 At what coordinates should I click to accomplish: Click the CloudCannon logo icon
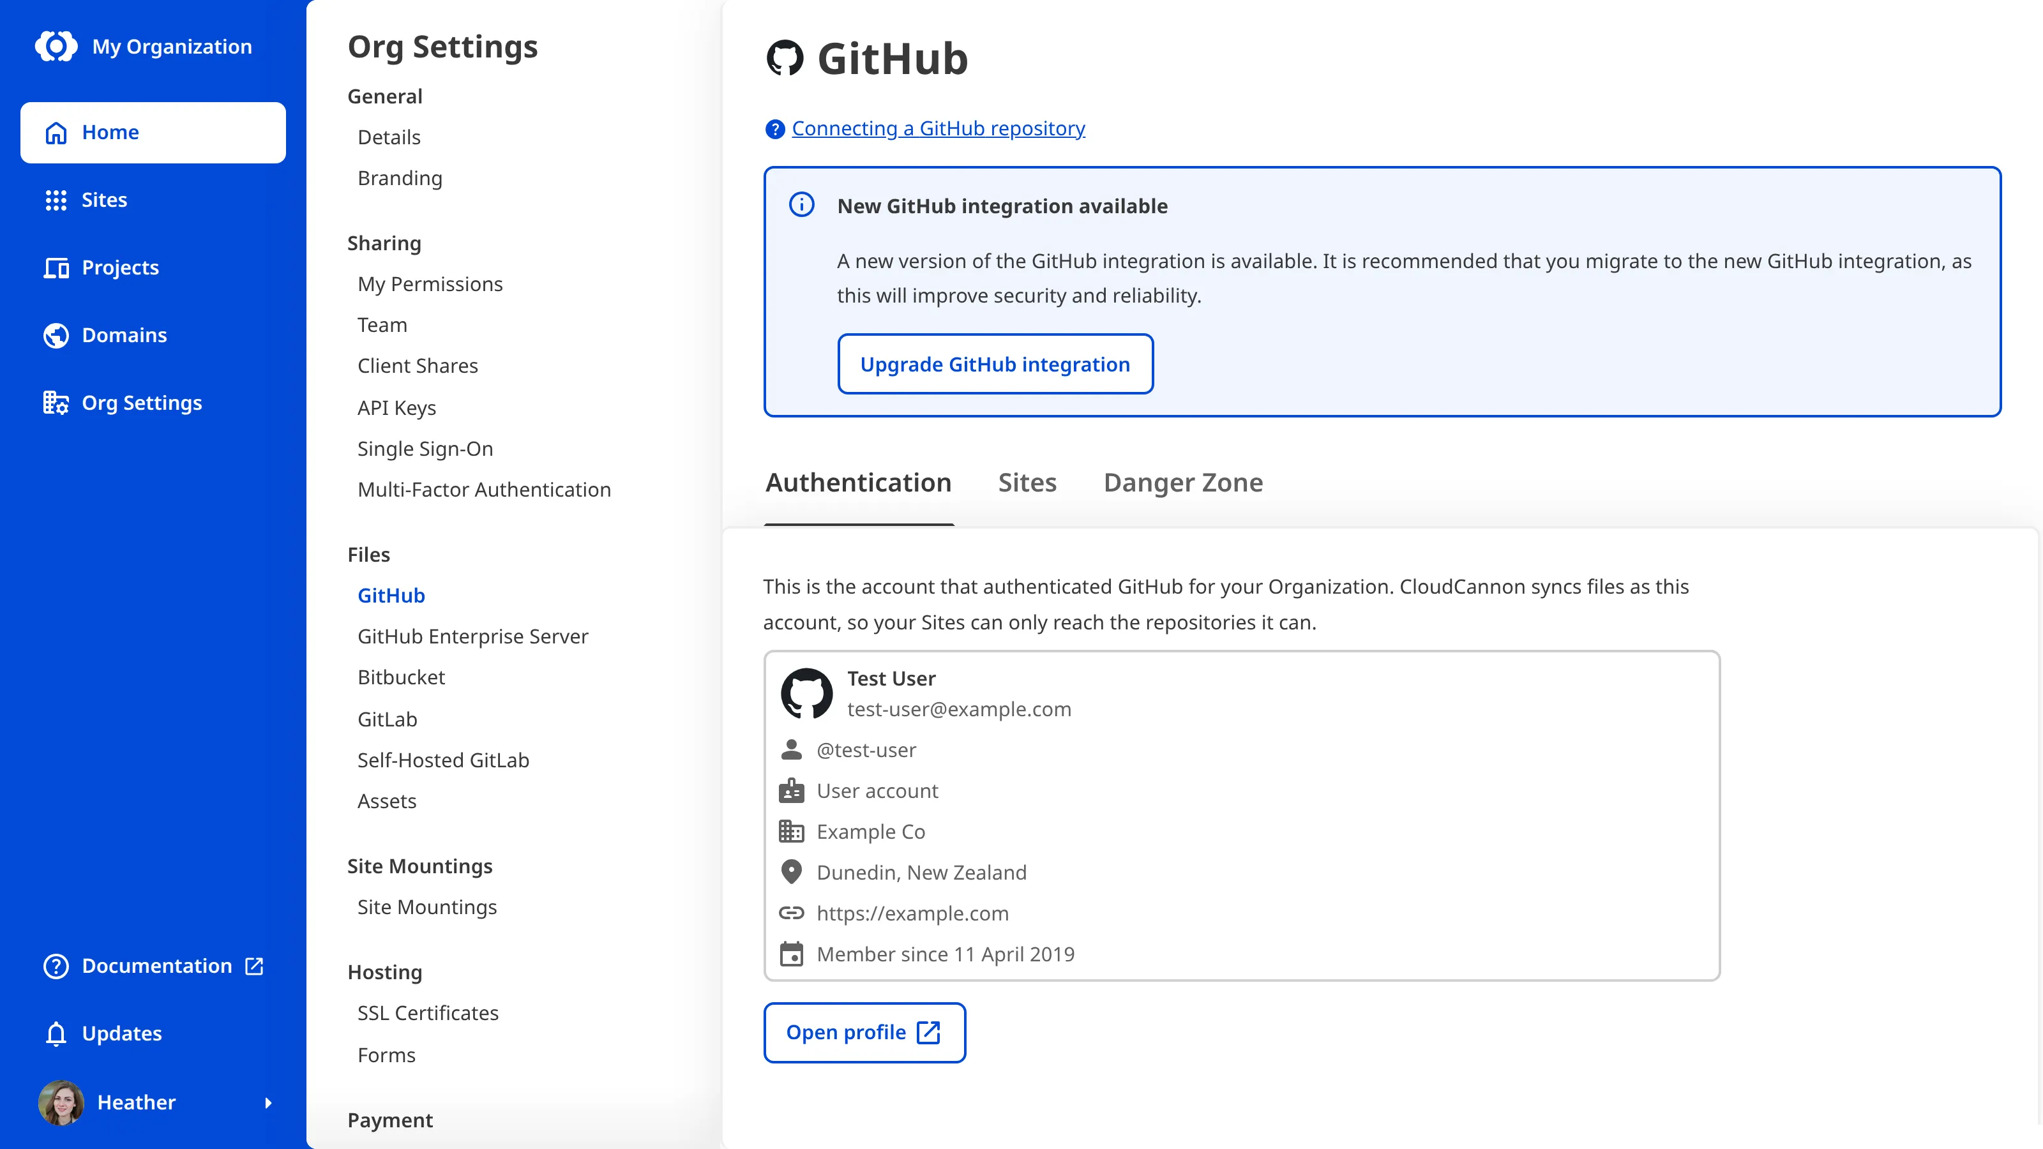pyautogui.click(x=56, y=46)
